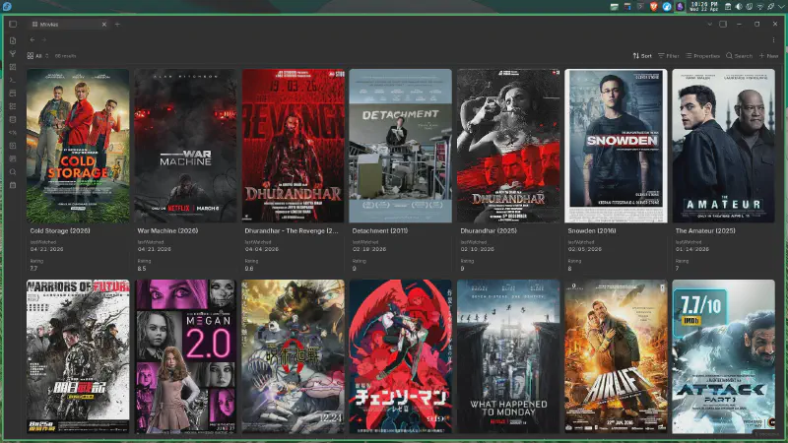
Task: Open the Snowden poster
Action: tap(616, 146)
